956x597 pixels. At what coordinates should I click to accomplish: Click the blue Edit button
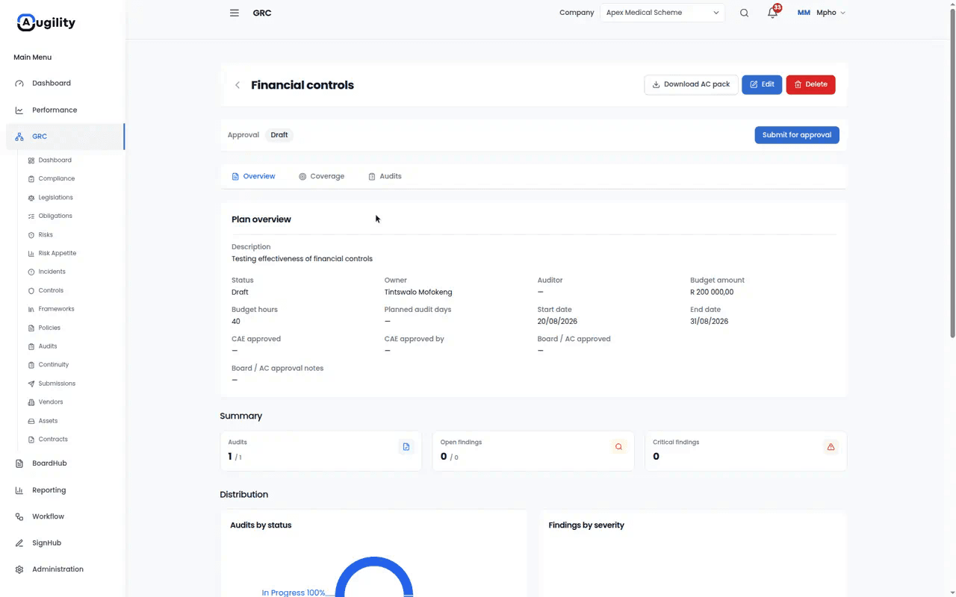(x=762, y=84)
